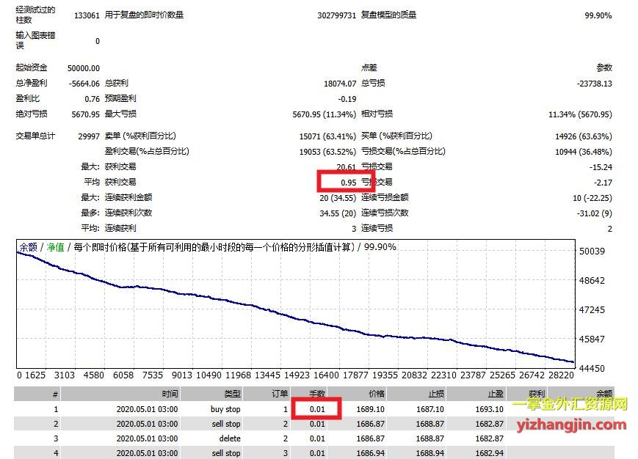Click the 一掌金外汇资源网 watermark text
638x459 pixels.
(x=570, y=404)
